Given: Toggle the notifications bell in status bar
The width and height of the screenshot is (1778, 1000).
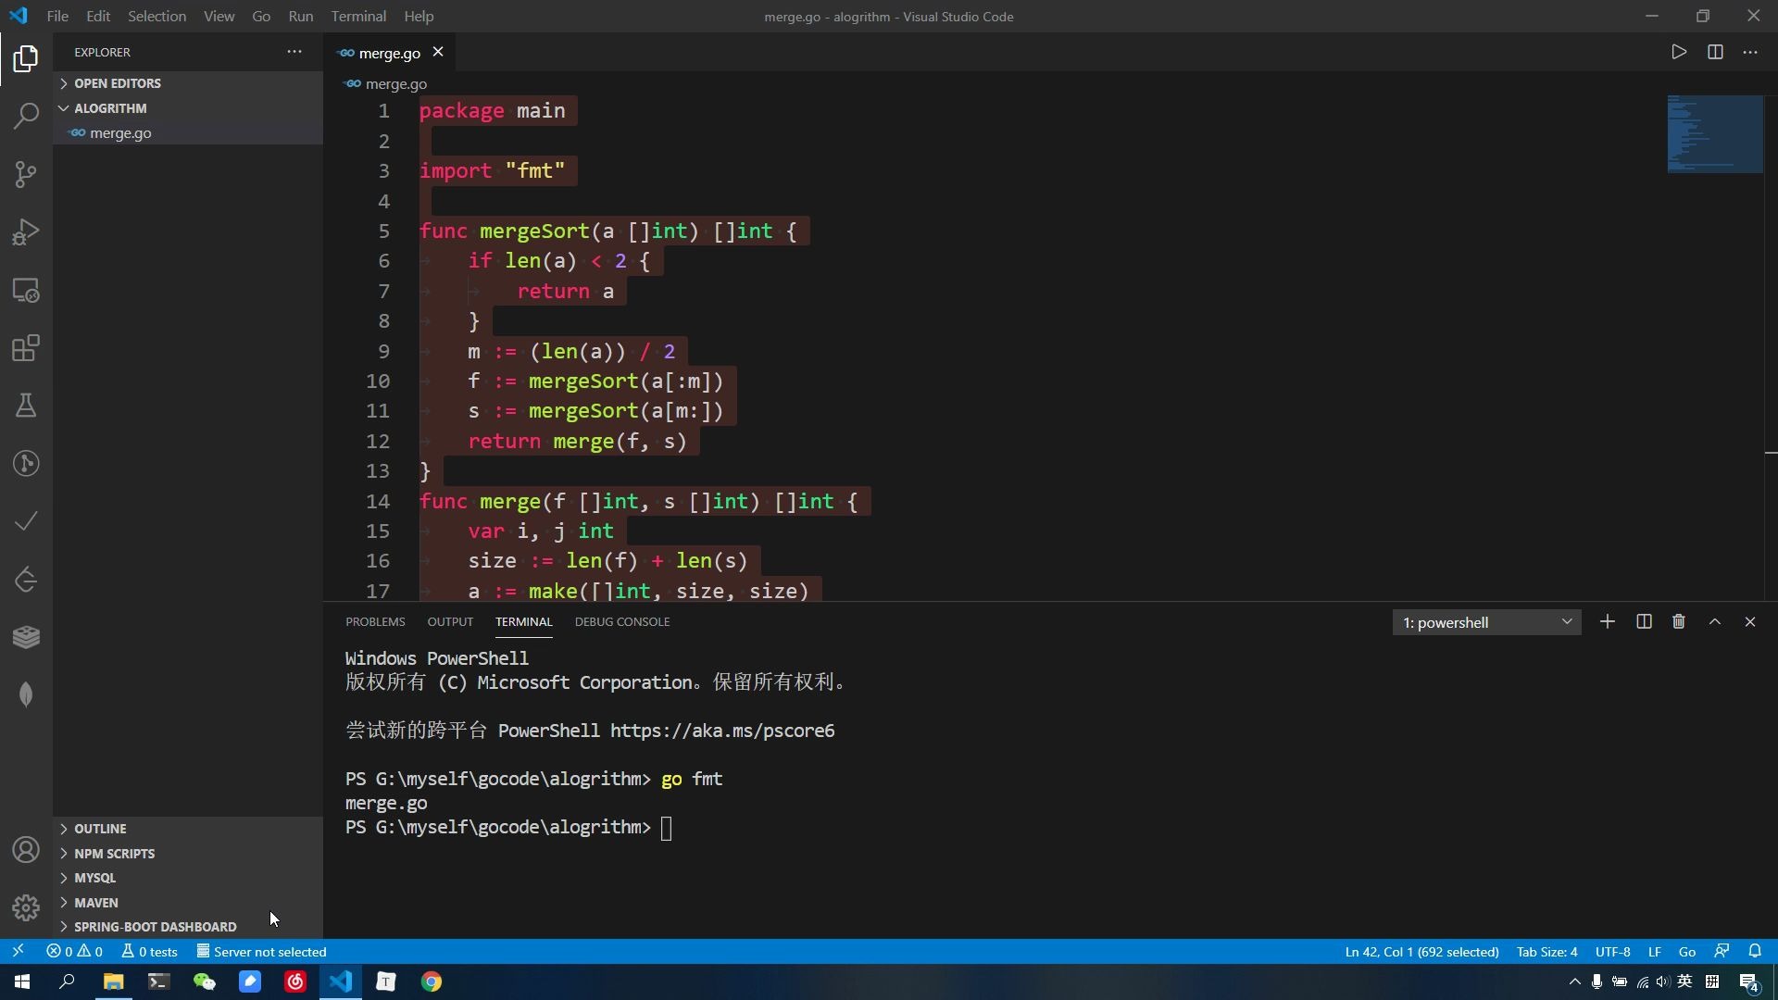Looking at the screenshot, I should point(1755,952).
